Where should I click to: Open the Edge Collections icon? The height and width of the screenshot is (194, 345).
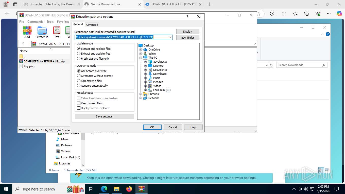click(306, 14)
